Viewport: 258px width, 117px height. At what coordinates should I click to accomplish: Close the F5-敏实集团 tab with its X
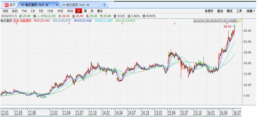(57, 5)
